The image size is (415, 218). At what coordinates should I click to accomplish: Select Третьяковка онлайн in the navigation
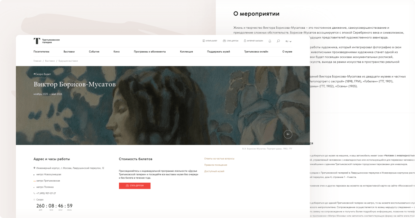coord(256,52)
